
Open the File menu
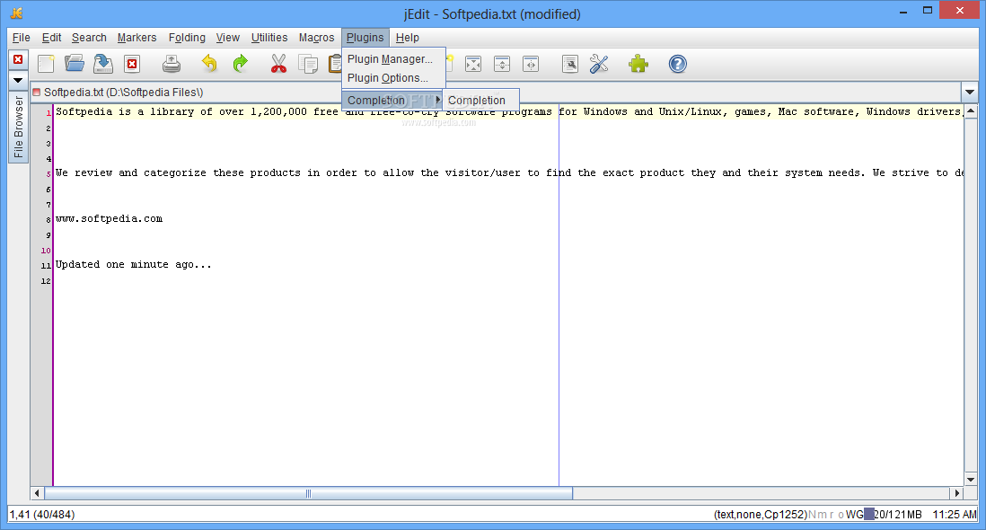[x=22, y=38]
